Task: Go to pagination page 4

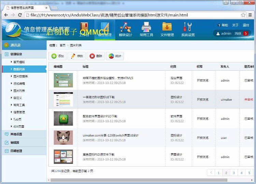Action: 241,173
